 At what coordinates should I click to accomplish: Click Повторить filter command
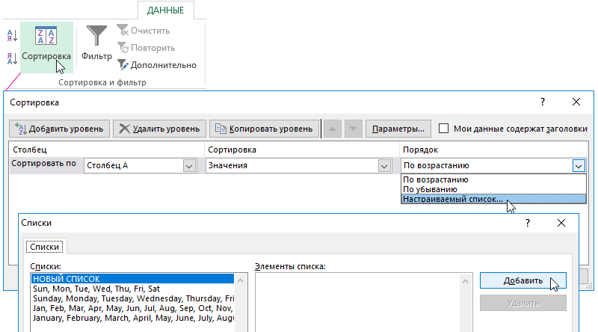coord(146,48)
